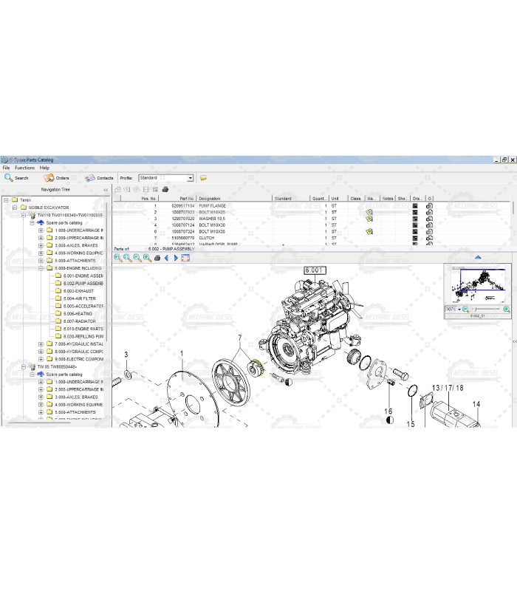Image resolution: width=517 pixels, height=591 pixels.
Task: Click the drawing overview thumbnail
Action: point(478,283)
